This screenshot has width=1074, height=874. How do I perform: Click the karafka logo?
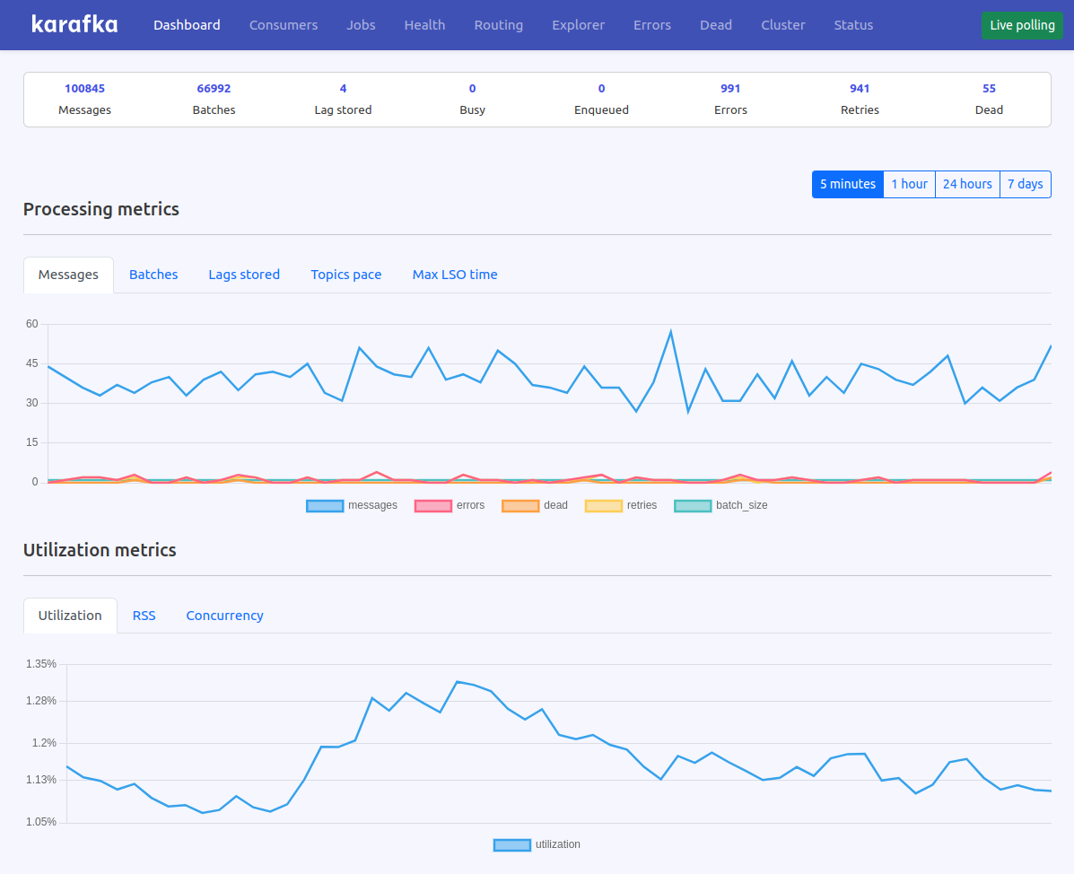(74, 24)
